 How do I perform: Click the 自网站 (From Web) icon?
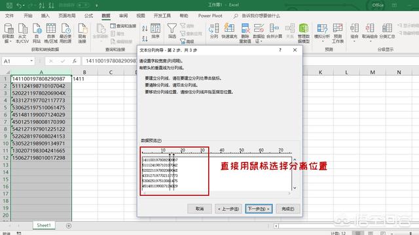click(37, 33)
